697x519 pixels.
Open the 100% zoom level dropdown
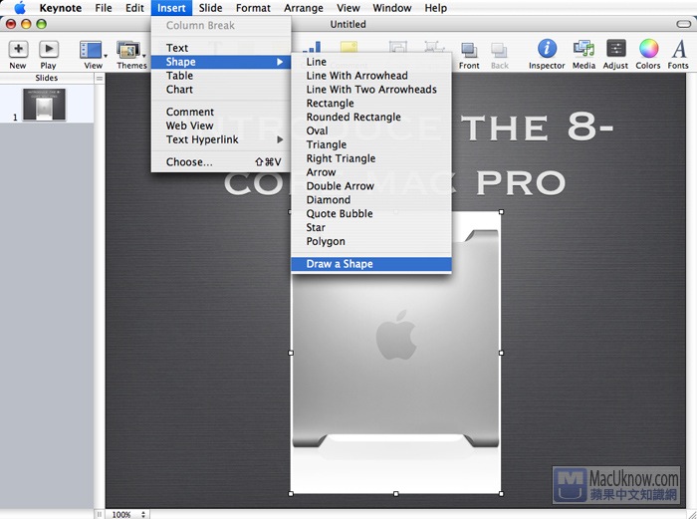[128, 515]
